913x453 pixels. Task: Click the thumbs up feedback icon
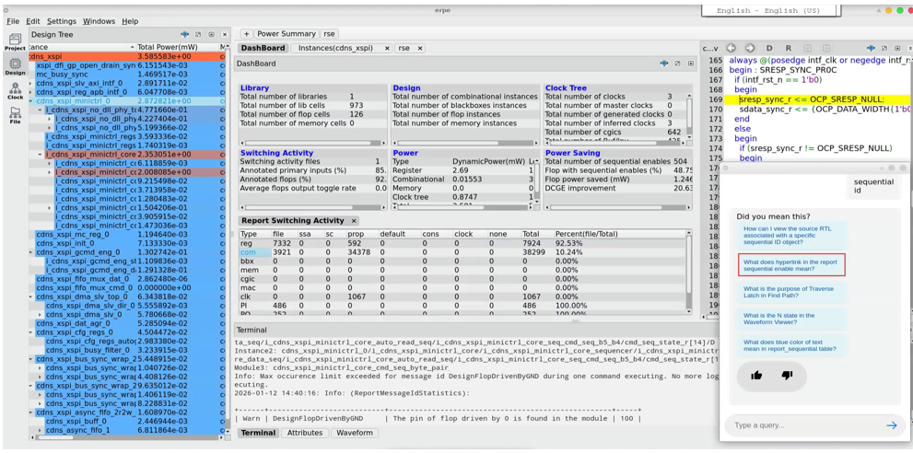pos(756,375)
